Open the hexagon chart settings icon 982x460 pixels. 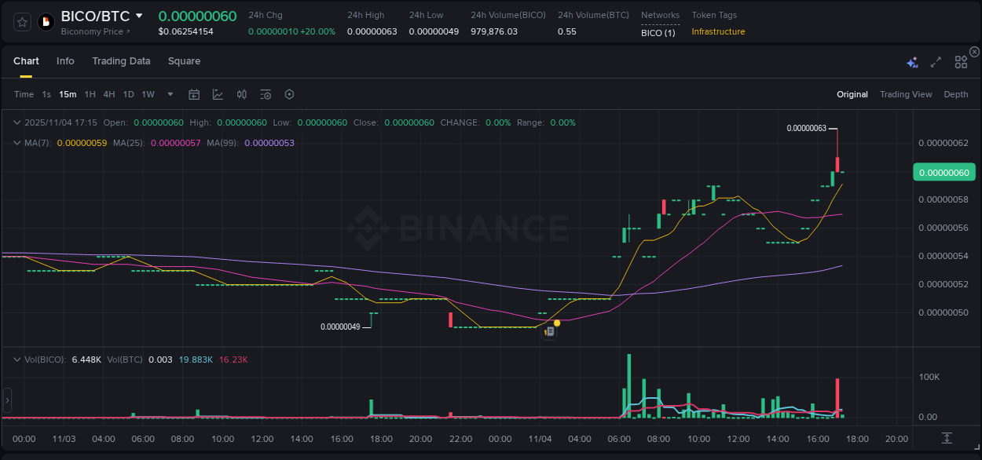[x=289, y=94]
